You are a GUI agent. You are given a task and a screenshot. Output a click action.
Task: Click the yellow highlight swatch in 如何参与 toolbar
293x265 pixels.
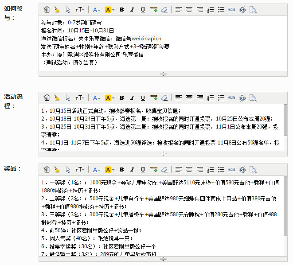click(108, 10)
